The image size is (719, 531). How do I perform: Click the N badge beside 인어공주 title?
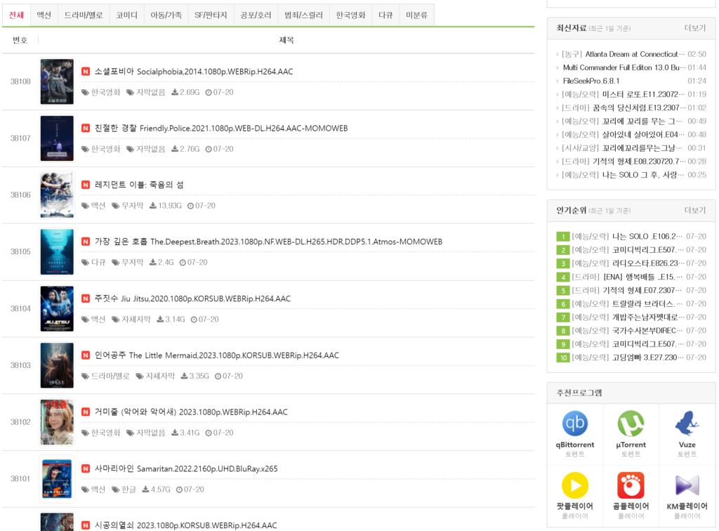pyautogui.click(x=86, y=355)
